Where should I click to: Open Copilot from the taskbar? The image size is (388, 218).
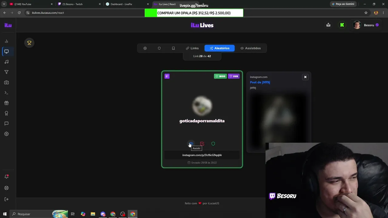click(83, 214)
